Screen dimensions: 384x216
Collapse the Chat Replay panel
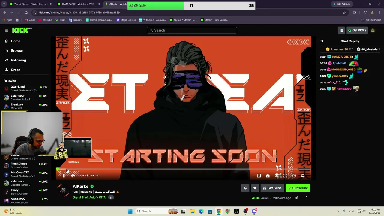tap(322, 41)
